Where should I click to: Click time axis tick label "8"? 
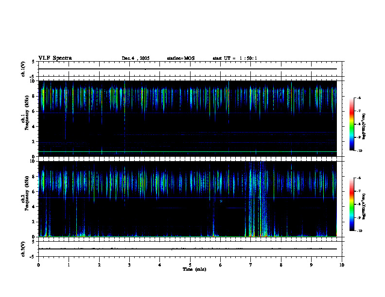(281, 265)
